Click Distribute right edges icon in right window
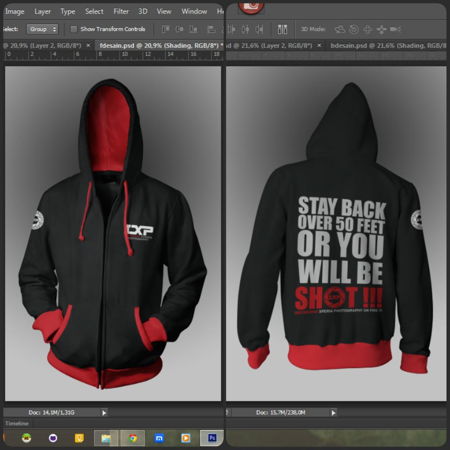The width and height of the screenshot is (450, 450). (259, 29)
